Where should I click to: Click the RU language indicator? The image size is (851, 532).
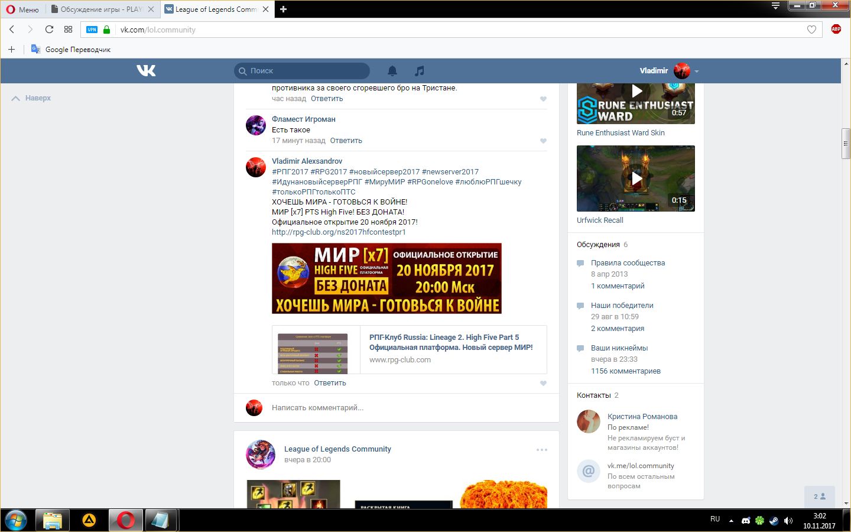[715, 519]
